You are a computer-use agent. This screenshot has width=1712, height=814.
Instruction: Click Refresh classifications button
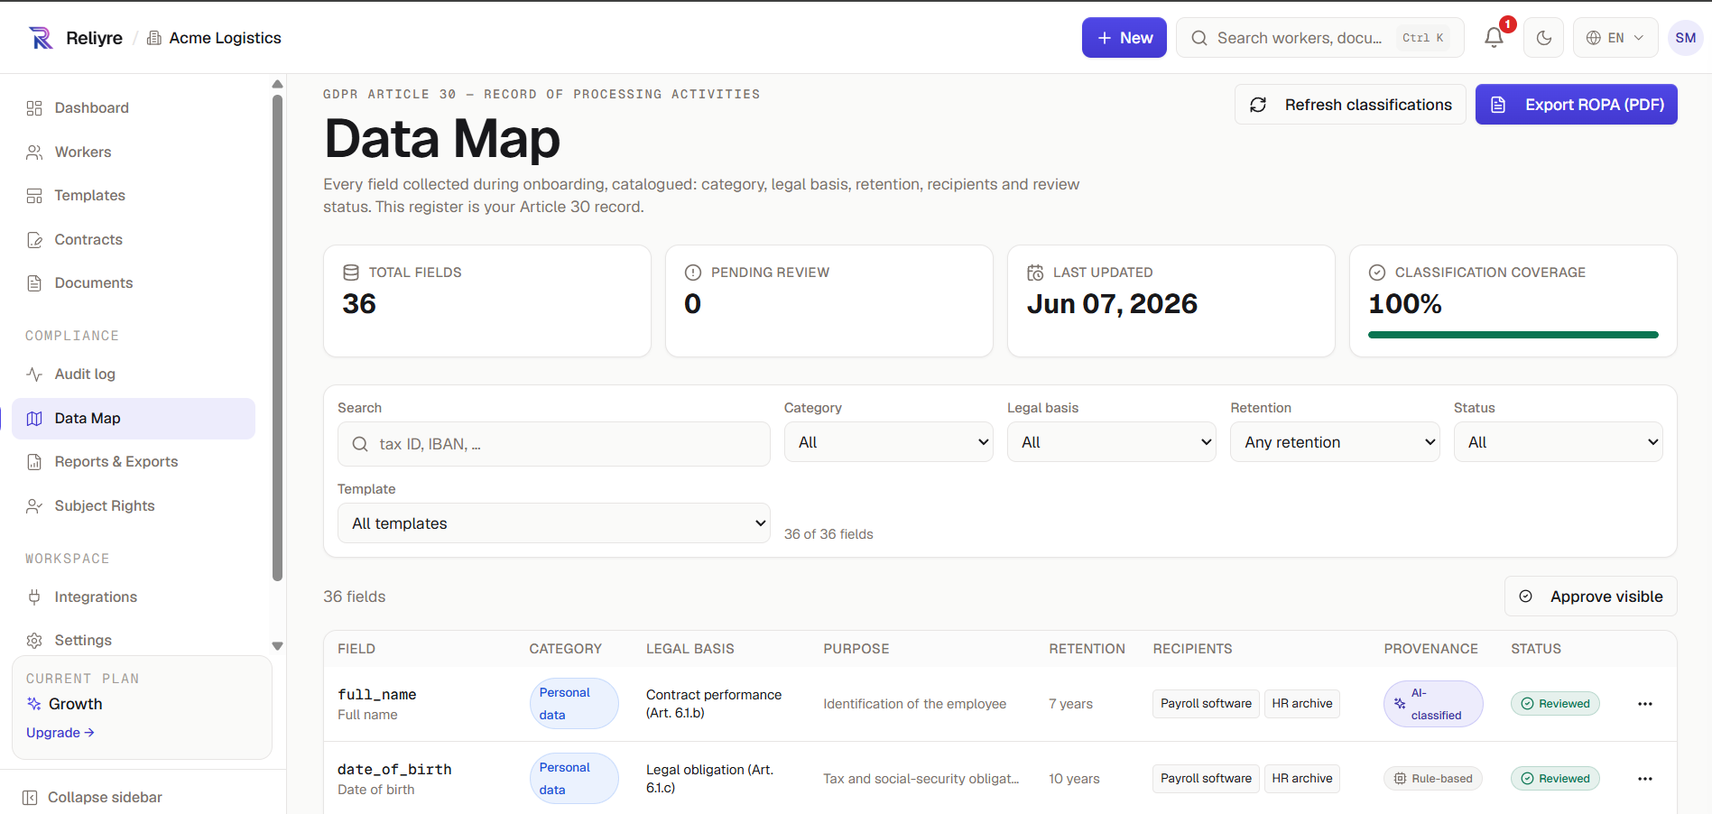click(x=1350, y=105)
